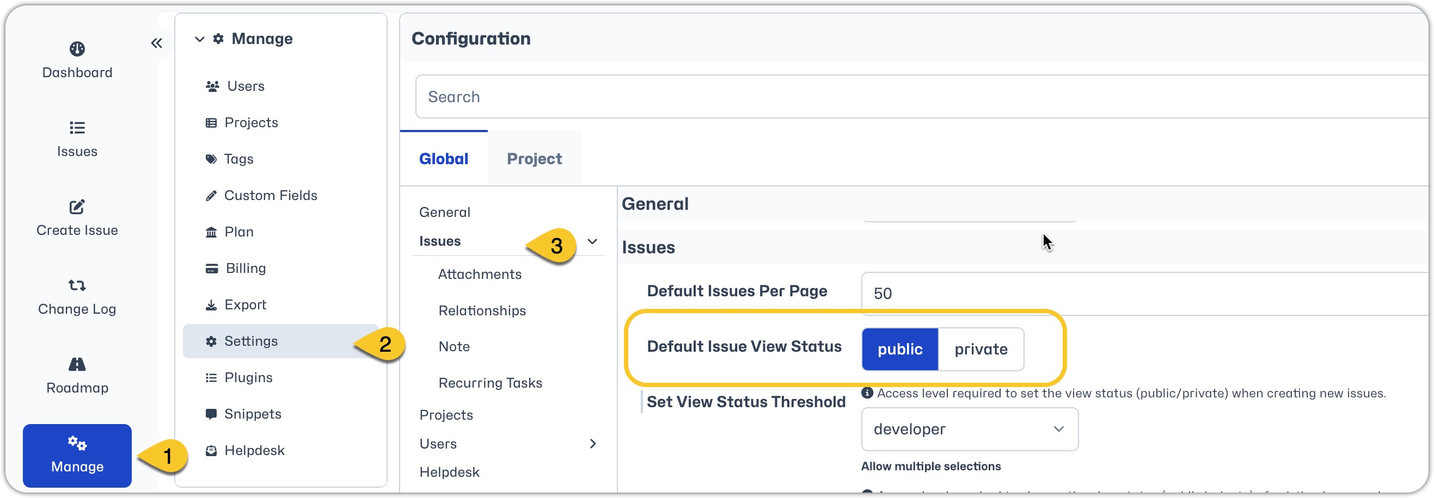
Task: Click the Snippets speech bubble icon
Action: coord(211,414)
